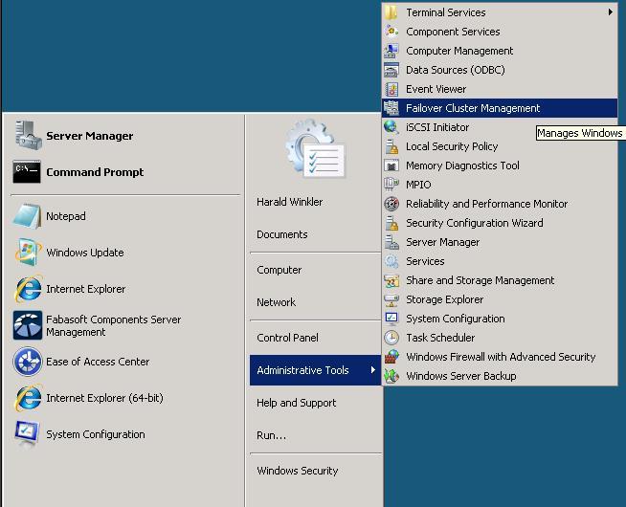Image resolution: width=626 pixels, height=507 pixels.
Task: Click the Windows Server Backup icon
Action: [x=391, y=376]
